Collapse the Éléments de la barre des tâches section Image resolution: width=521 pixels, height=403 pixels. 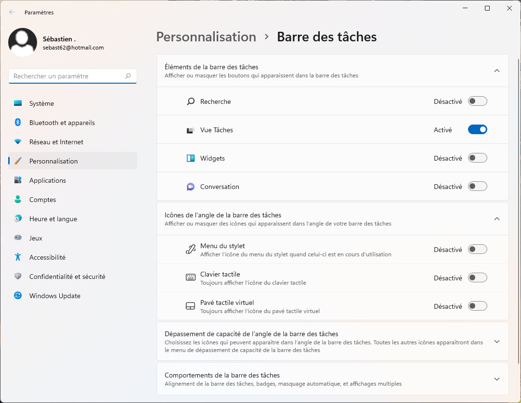[497, 71]
